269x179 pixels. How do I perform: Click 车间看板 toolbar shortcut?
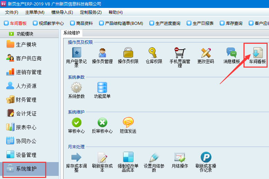(x=15, y=23)
